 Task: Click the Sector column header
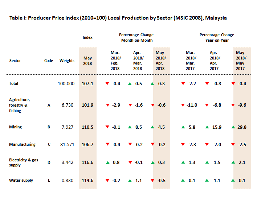click(x=15, y=61)
